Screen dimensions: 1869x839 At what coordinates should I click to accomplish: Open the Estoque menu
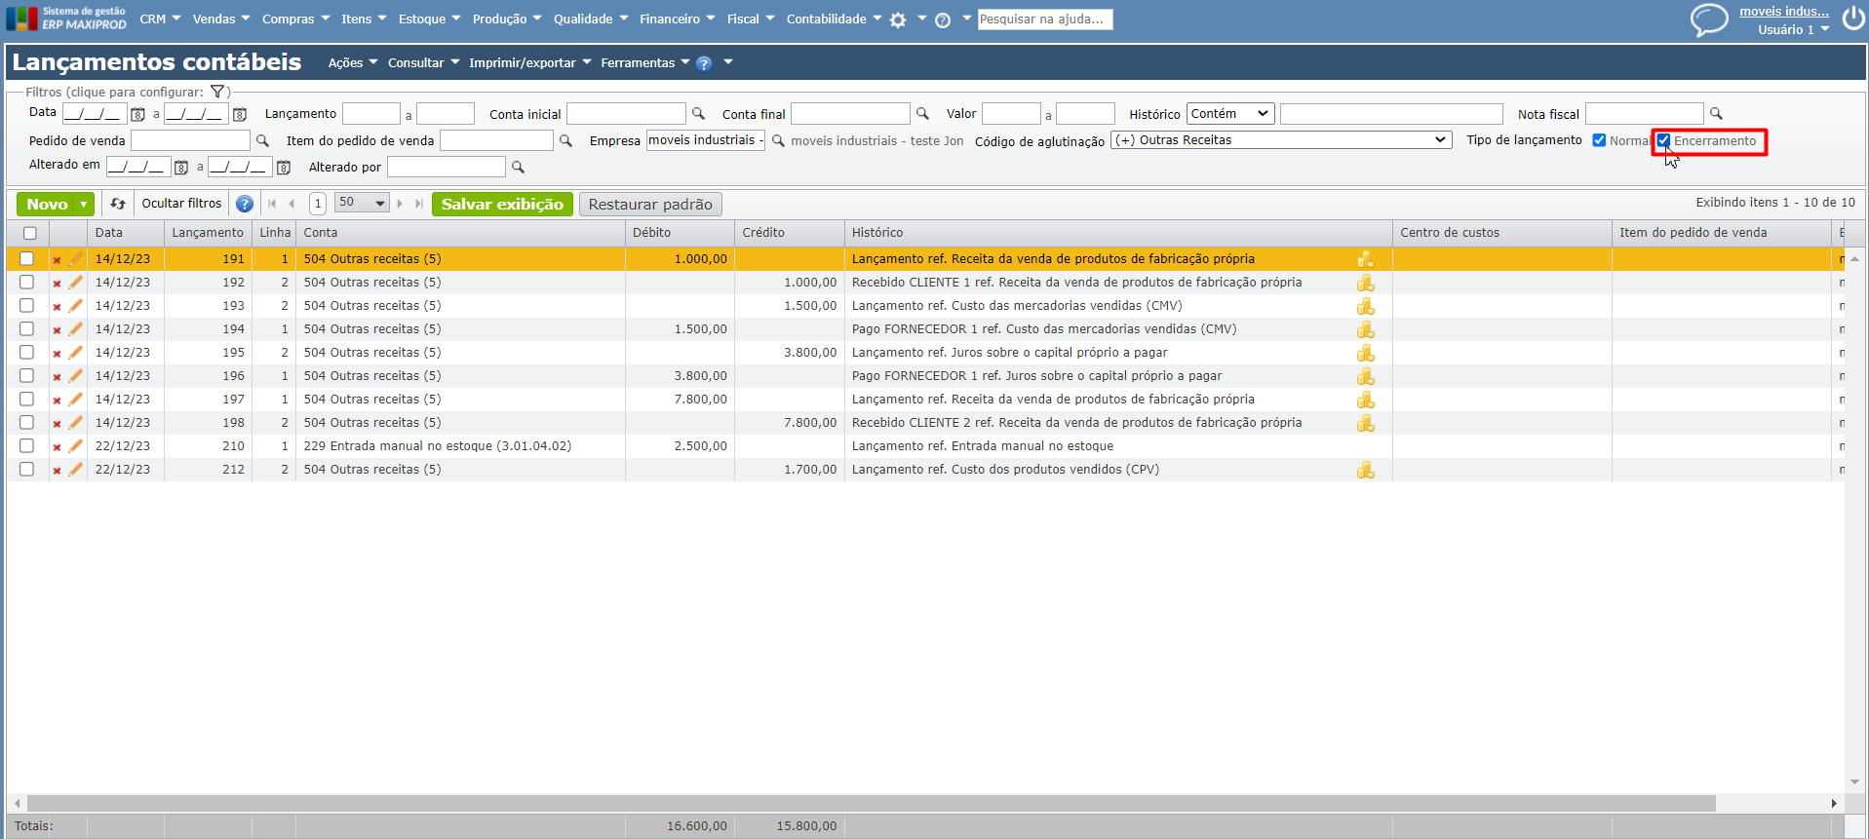[429, 19]
